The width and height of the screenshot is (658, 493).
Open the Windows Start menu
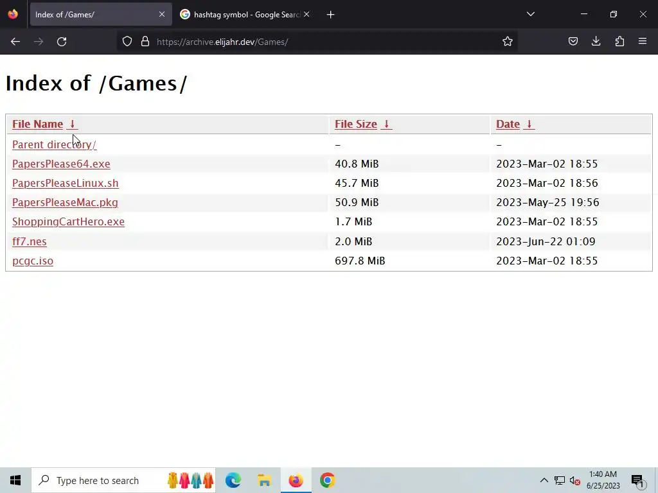click(x=15, y=480)
